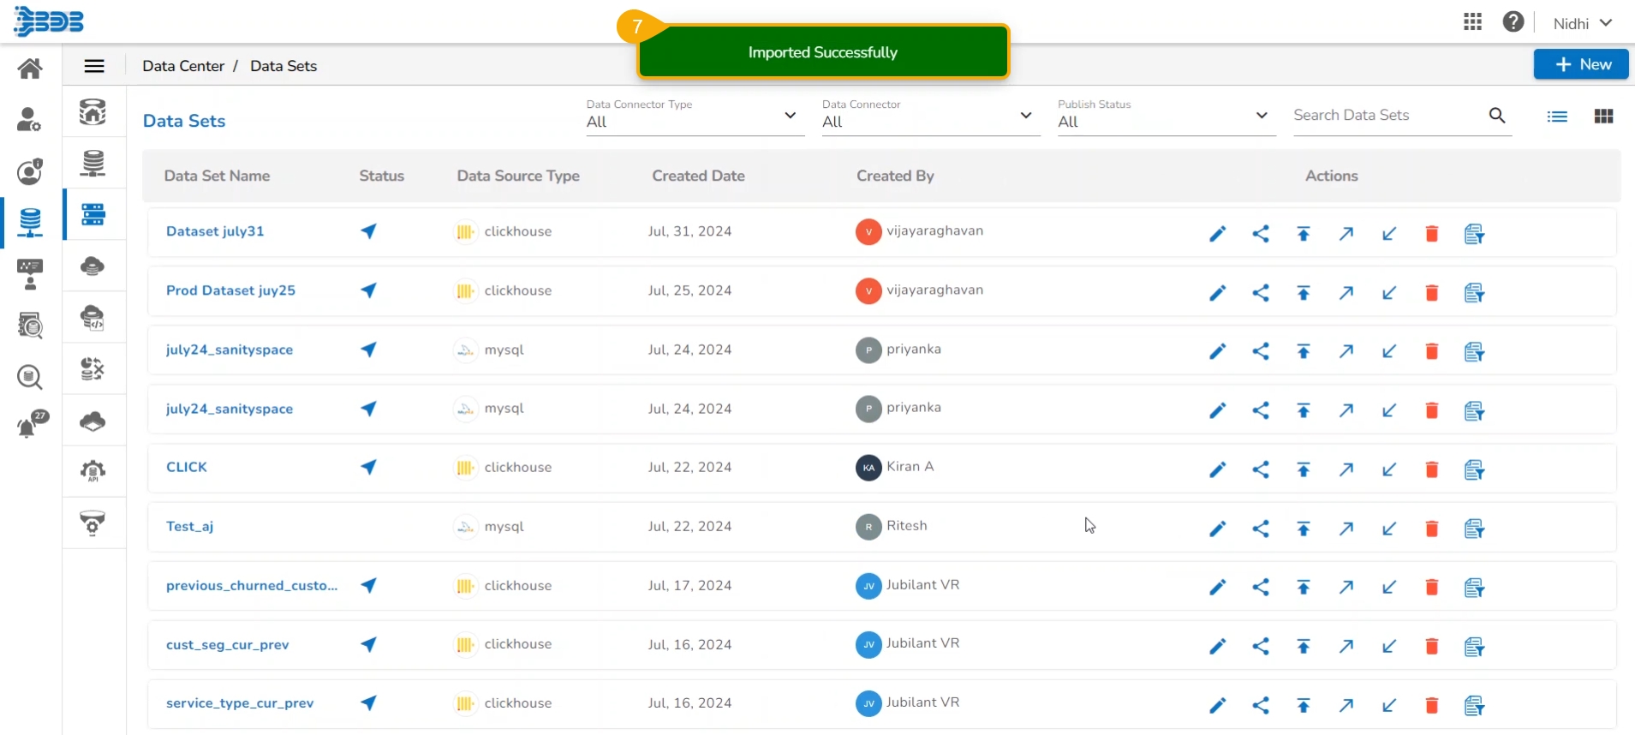This screenshot has width=1635, height=735.
Task: Click the New button
Action: [1580, 64]
